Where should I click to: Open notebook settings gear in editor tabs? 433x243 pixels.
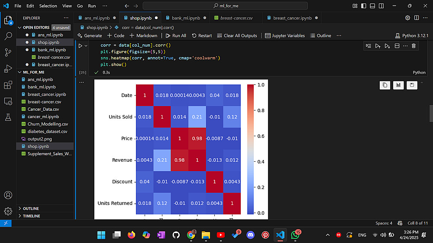click(x=407, y=18)
